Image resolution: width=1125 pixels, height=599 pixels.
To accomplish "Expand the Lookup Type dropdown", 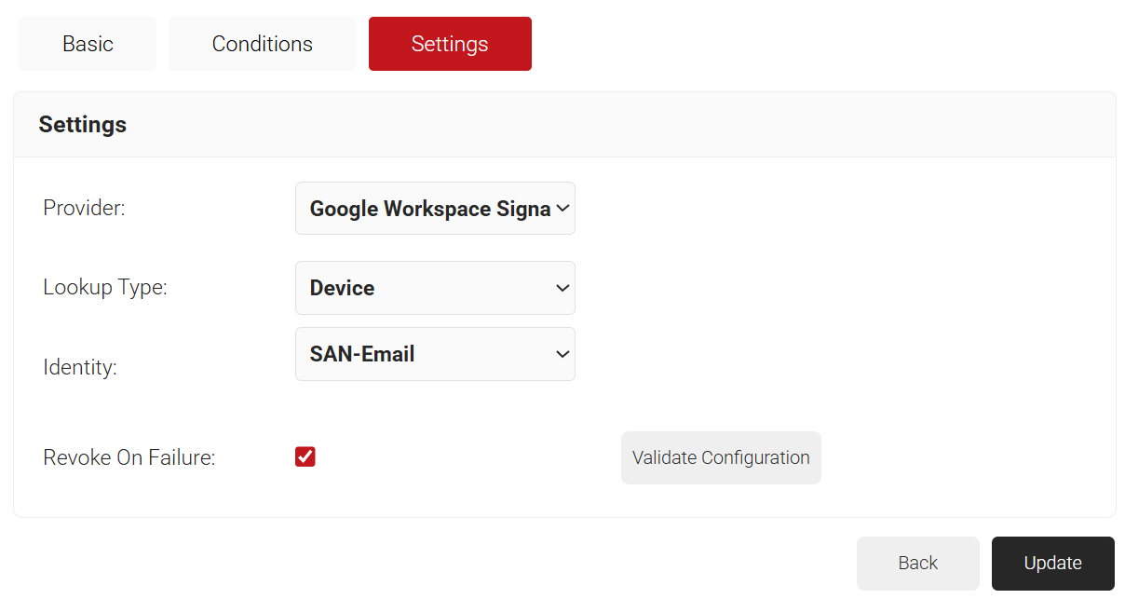I will pyautogui.click(x=435, y=288).
